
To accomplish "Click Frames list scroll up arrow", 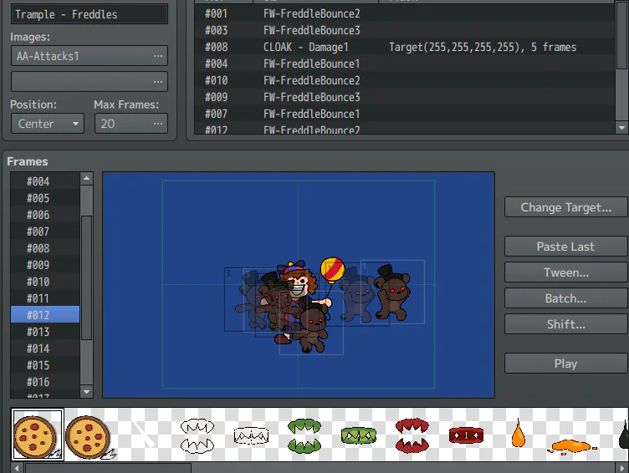I will coord(87,178).
